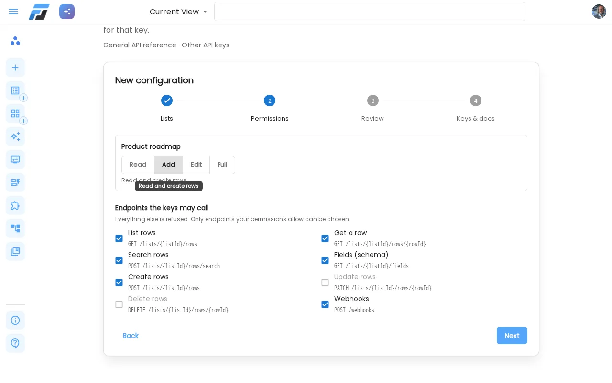Open the bookmark library icon in sidebar

click(15, 251)
